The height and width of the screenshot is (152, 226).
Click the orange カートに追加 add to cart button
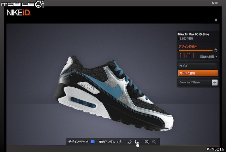tap(198, 73)
